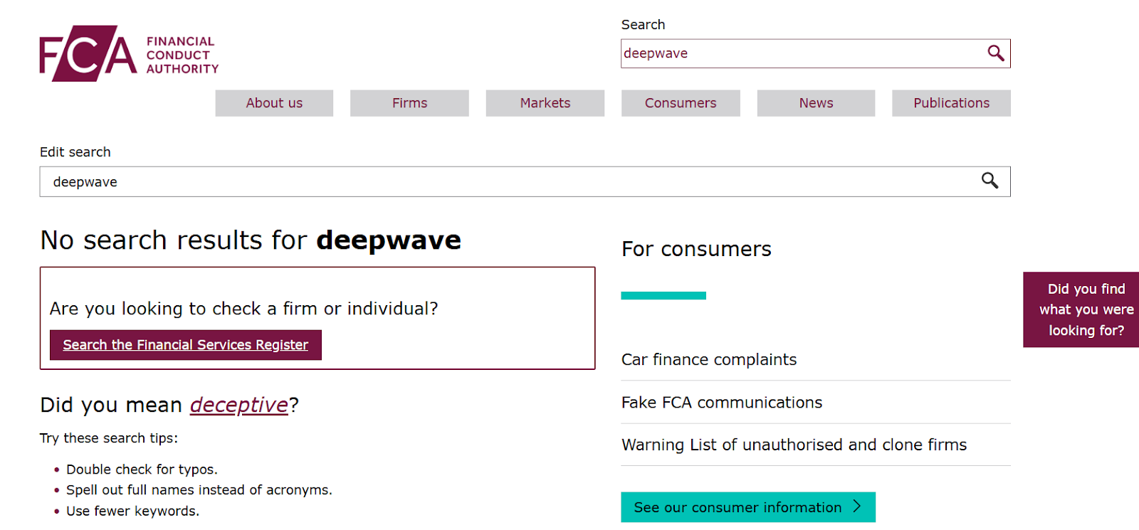Search the Financial Services Register

pyautogui.click(x=185, y=345)
